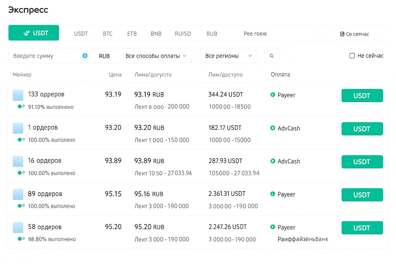Expand the Все регионы dropdown
The image size is (396, 264).
tap(229, 56)
